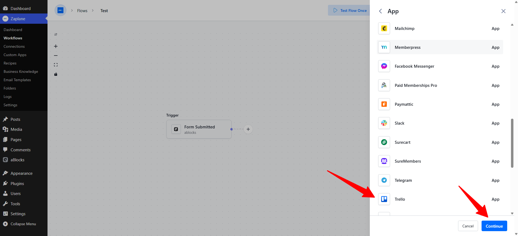
Task: Open Business Knowledge submenu
Action: (21, 71)
